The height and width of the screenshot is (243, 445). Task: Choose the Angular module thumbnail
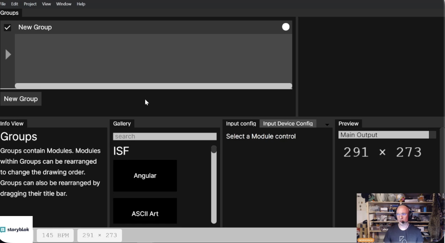click(x=145, y=175)
